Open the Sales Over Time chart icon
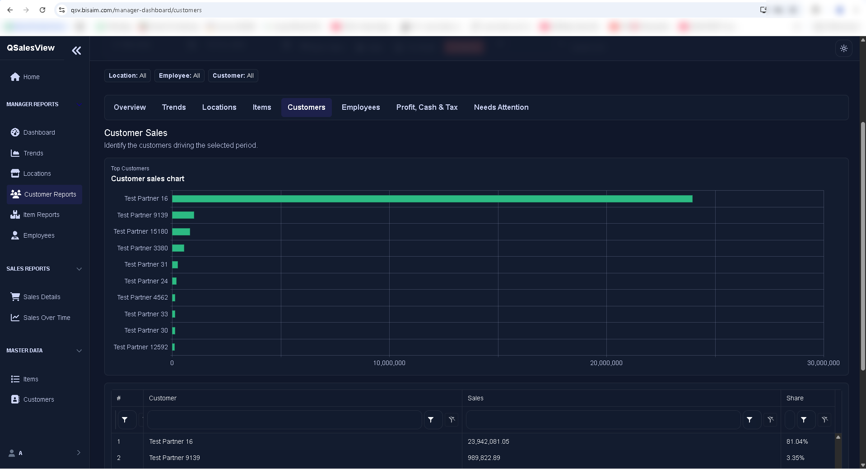Viewport: 866px width, 469px height. (15, 318)
